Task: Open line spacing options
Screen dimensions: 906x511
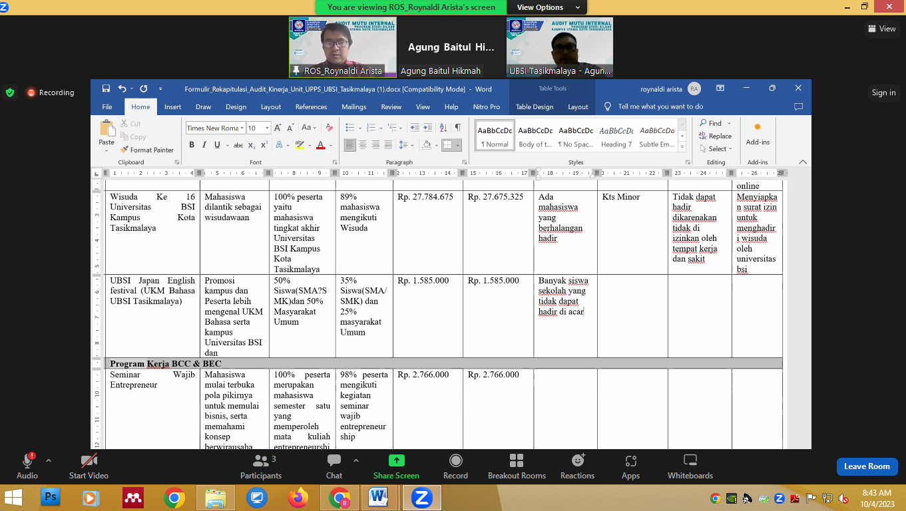Action: [x=404, y=145]
